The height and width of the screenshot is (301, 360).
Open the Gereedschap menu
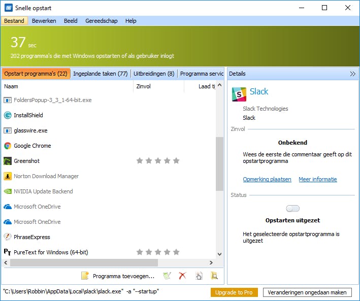(x=101, y=21)
